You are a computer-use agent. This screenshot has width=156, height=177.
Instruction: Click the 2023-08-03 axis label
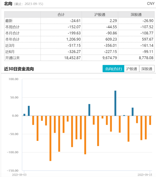[x=19, y=175]
